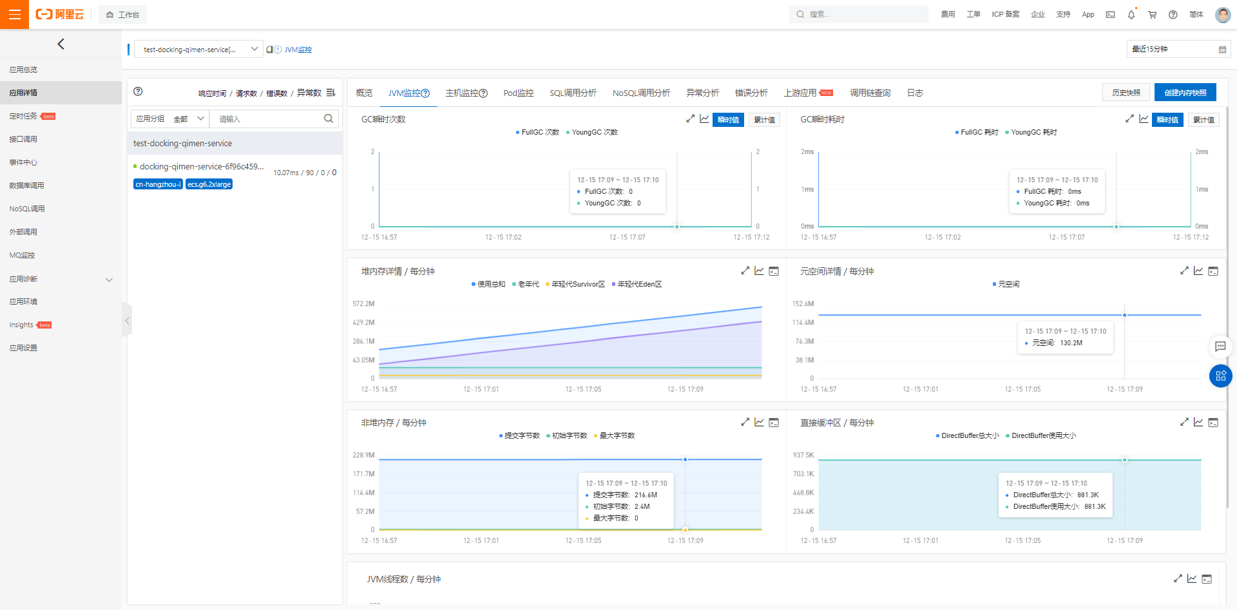Expand the 非堆内存 chart to fullscreen
Image resolution: width=1237 pixels, height=610 pixels.
(745, 422)
